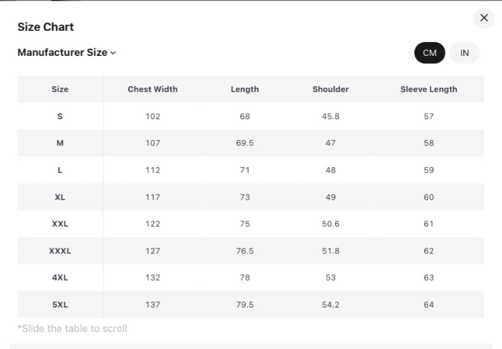Click the Length column header
The image size is (502, 349).
point(245,89)
